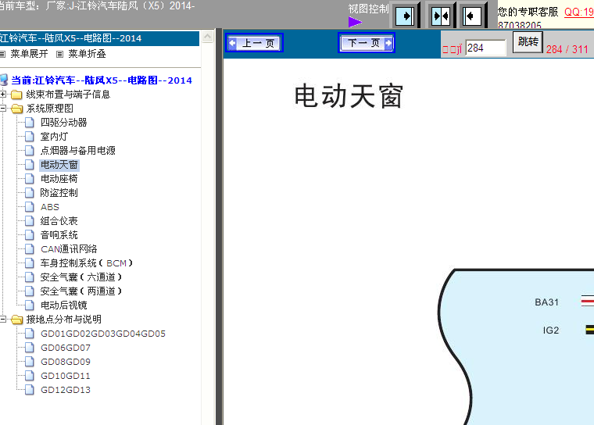The image size is (594, 425).
Task: Select the 线束布置与端子信息 tree node
Action: pos(68,95)
